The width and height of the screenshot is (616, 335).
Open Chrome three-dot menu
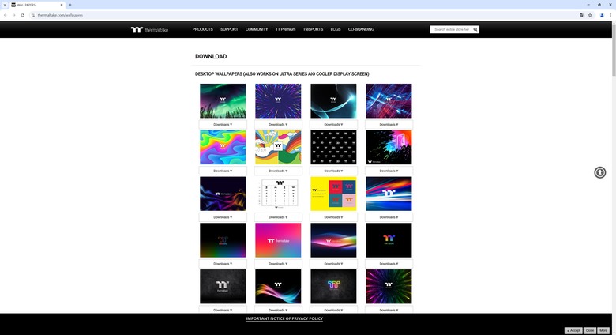[610, 15]
